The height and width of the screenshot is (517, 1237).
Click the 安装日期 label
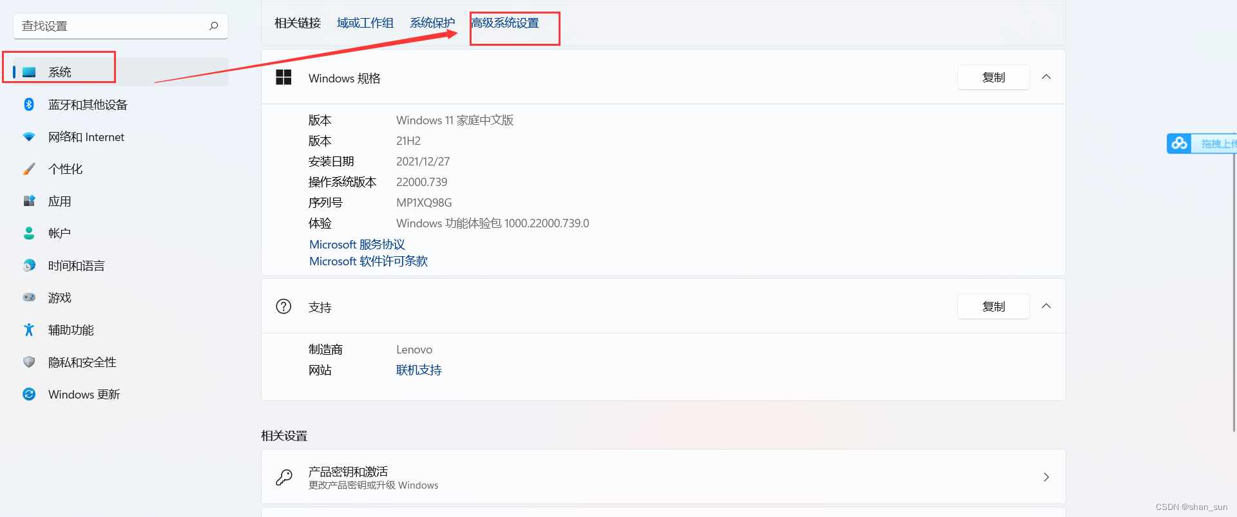click(x=331, y=162)
